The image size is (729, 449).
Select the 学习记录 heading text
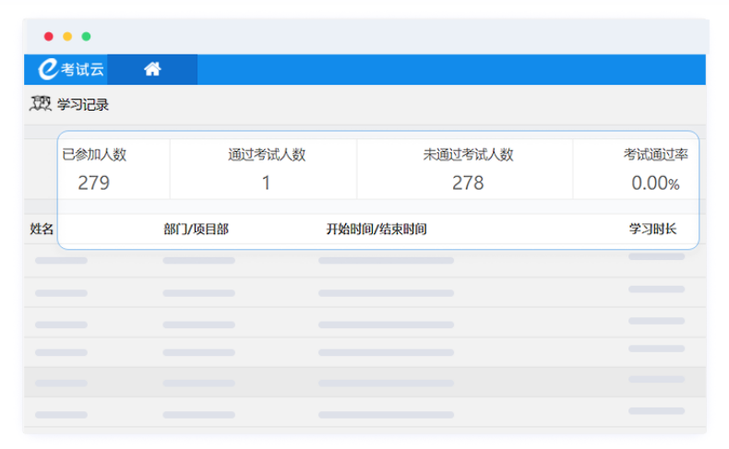point(83,105)
